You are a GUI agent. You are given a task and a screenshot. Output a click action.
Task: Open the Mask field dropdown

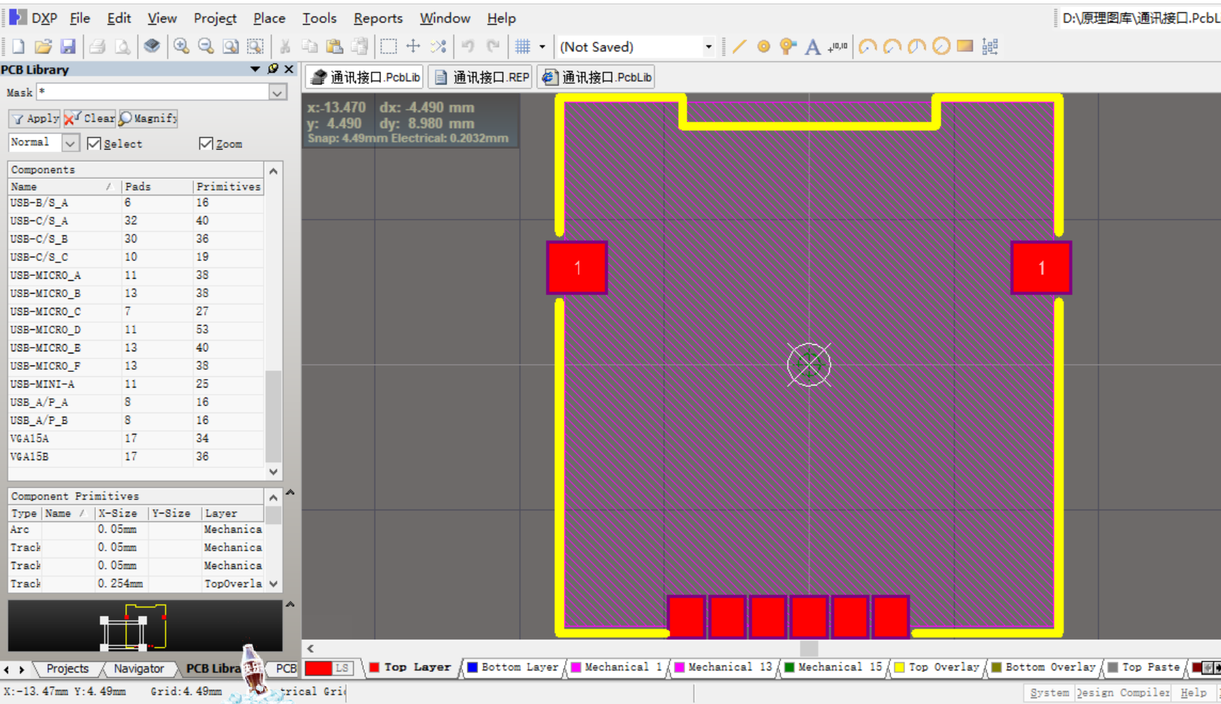click(x=277, y=92)
